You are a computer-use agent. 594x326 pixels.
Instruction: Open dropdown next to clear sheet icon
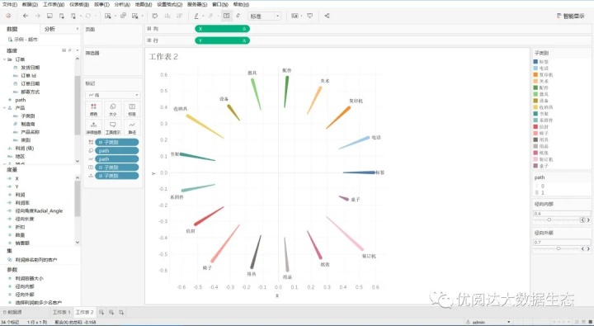tap(142, 16)
